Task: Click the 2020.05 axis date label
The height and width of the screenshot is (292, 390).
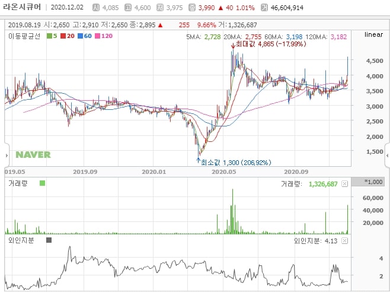Action: pos(224,172)
